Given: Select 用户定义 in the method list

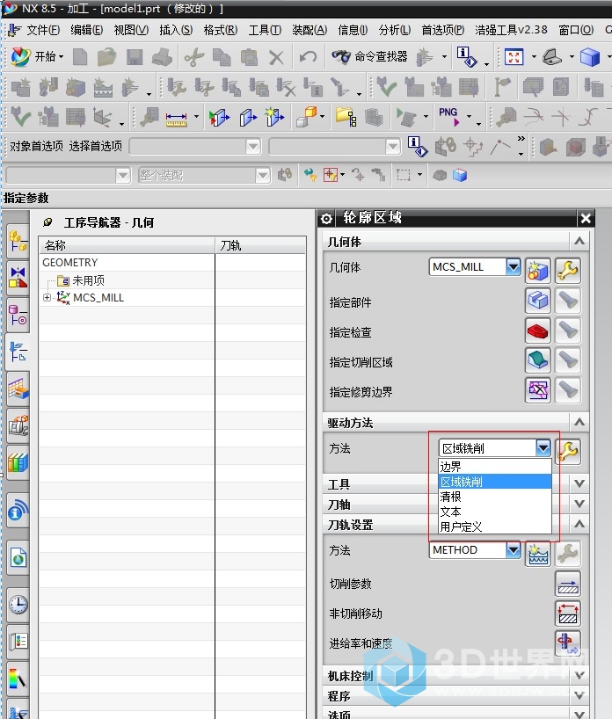Looking at the screenshot, I should [494, 527].
